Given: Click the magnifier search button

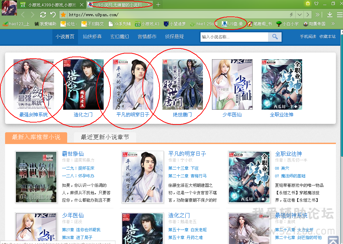Looking at the screenshot, I should point(275,37).
